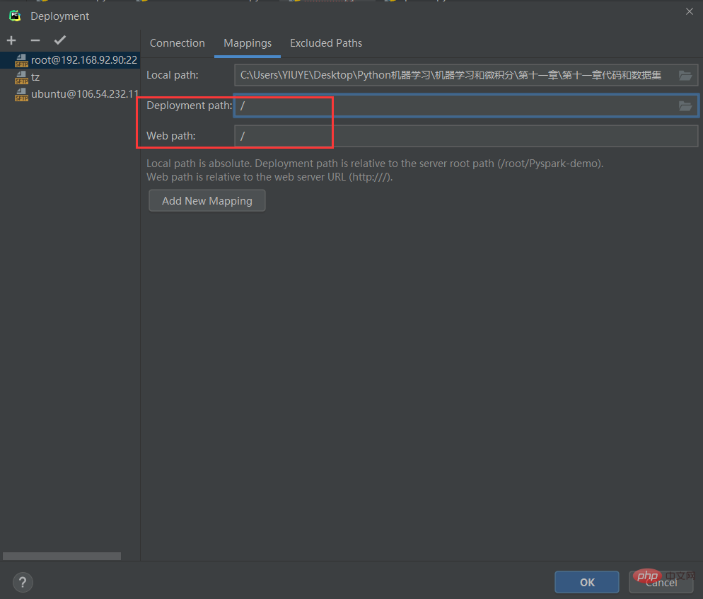Click the add server plus icon
This screenshot has height=599, width=703.
11,40
